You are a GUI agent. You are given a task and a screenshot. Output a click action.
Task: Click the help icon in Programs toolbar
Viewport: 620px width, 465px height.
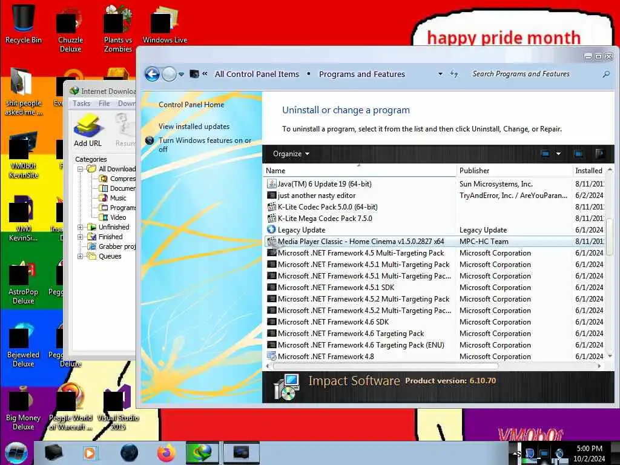(599, 154)
